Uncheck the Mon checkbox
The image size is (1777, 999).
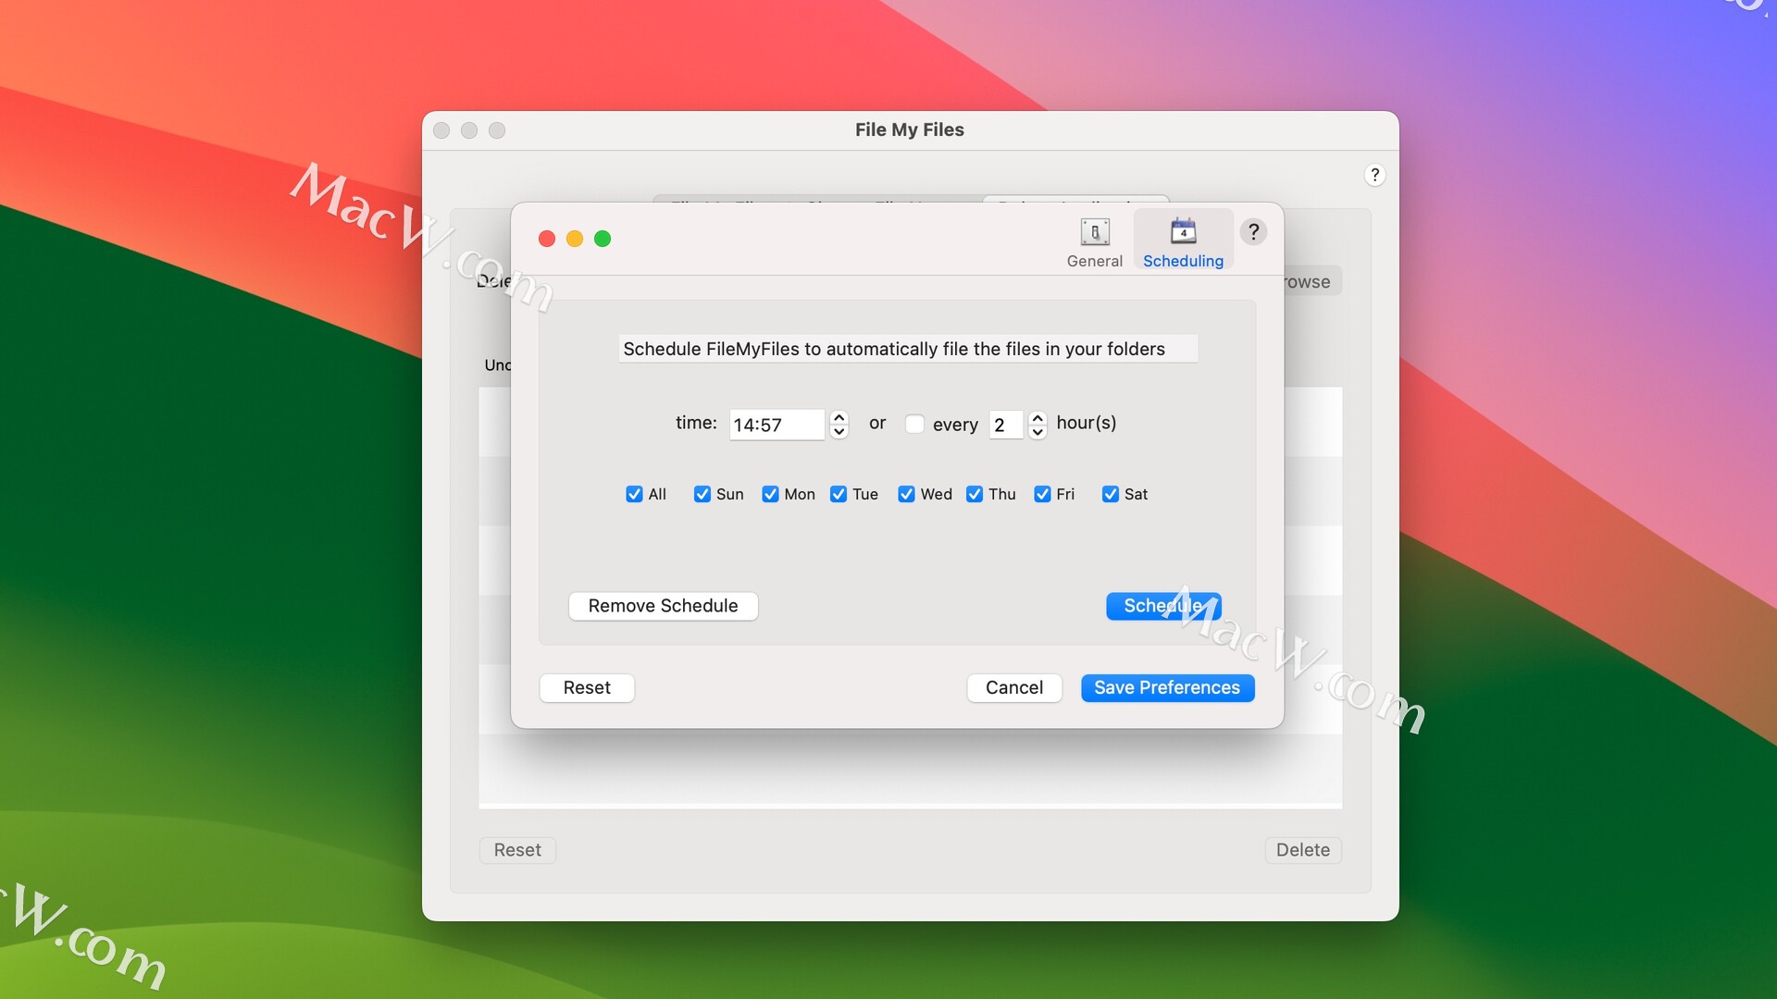point(770,494)
